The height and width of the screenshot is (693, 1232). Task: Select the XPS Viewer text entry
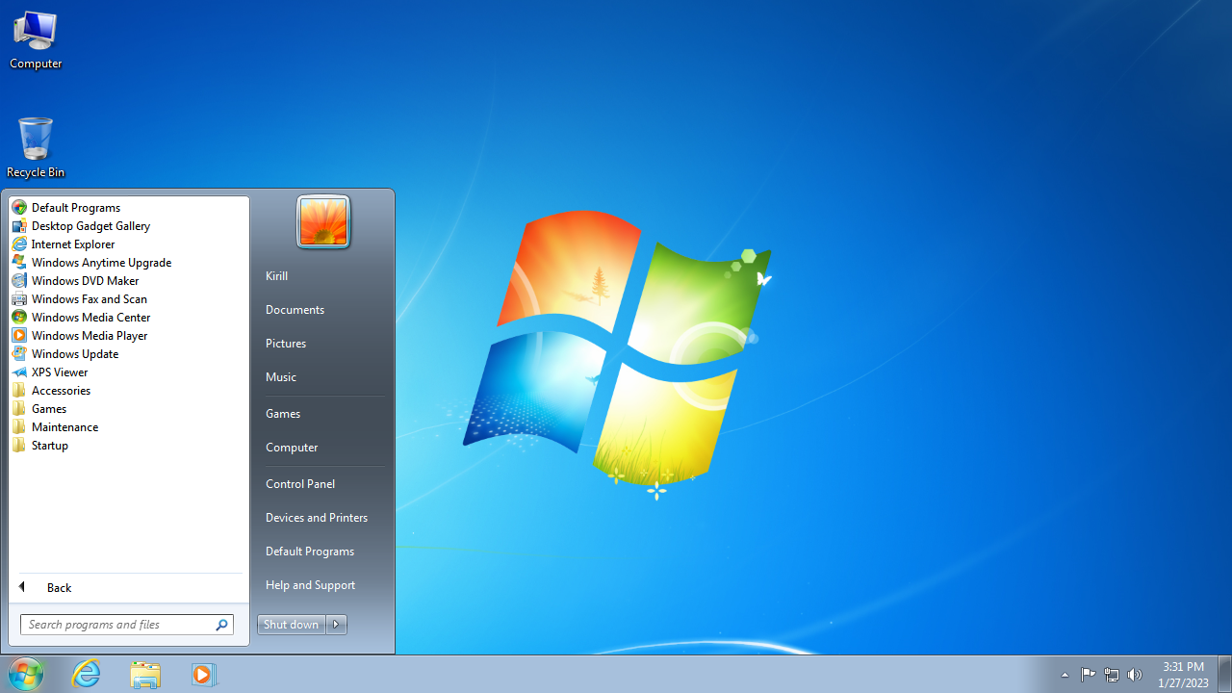[60, 372]
